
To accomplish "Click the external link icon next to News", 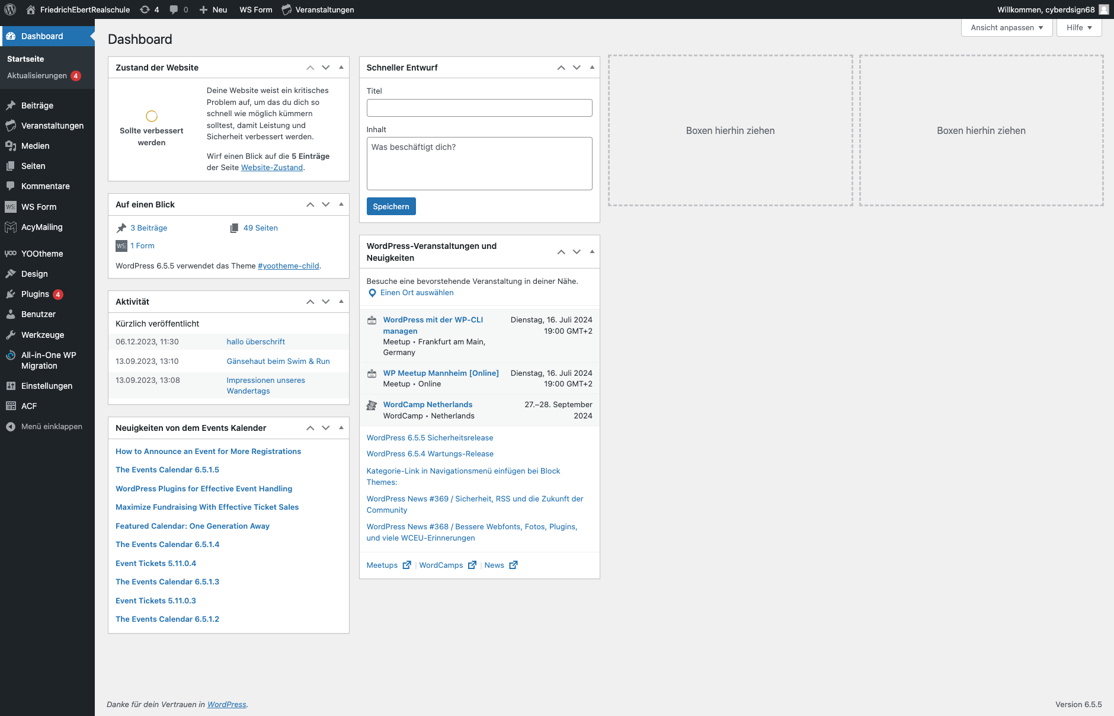I will click(x=513, y=565).
